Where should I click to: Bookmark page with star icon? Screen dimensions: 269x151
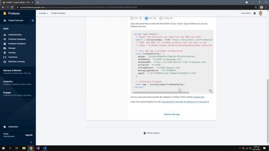256,8
